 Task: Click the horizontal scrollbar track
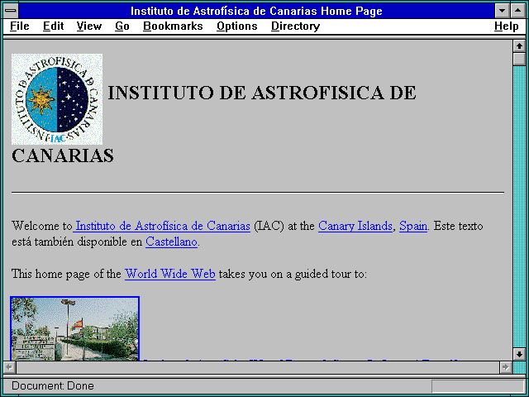click(x=258, y=367)
